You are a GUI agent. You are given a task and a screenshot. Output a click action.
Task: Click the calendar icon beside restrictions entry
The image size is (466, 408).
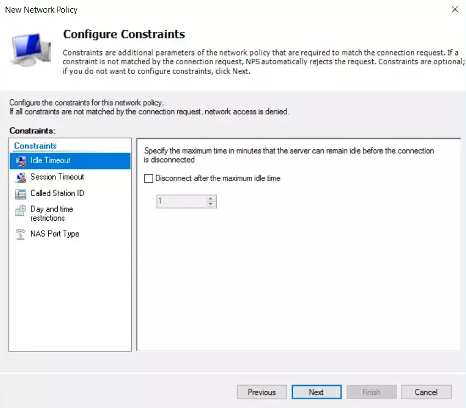click(20, 210)
